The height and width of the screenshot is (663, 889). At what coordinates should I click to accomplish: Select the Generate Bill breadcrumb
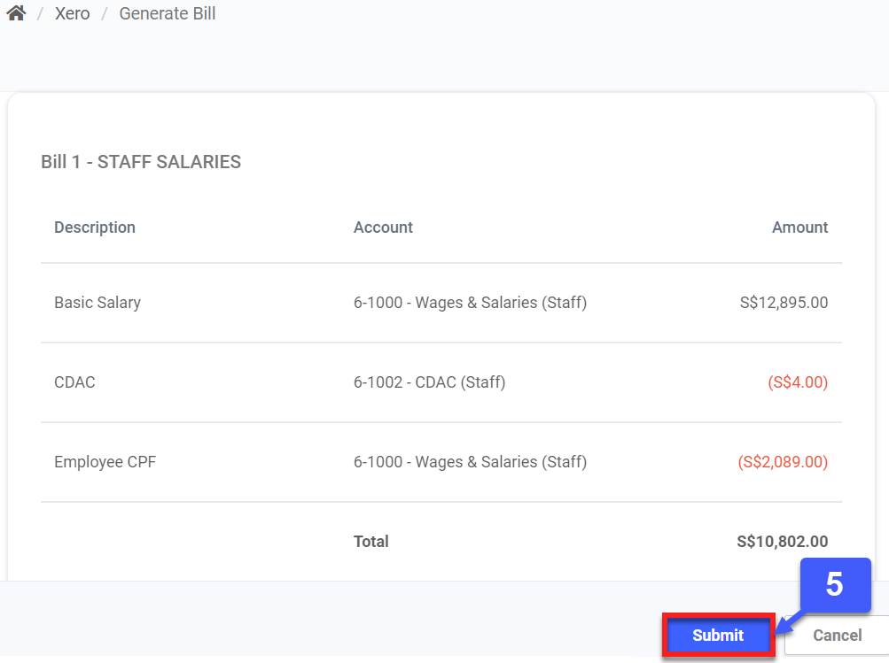coord(168,14)
